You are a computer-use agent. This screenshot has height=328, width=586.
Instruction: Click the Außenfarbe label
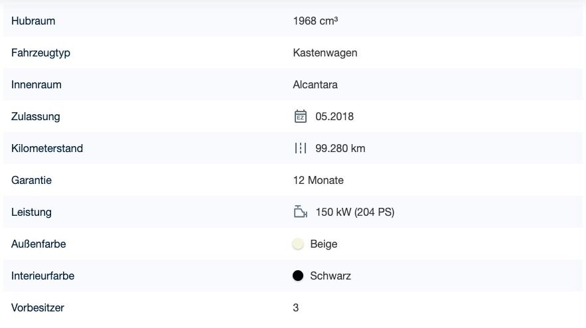38,244
